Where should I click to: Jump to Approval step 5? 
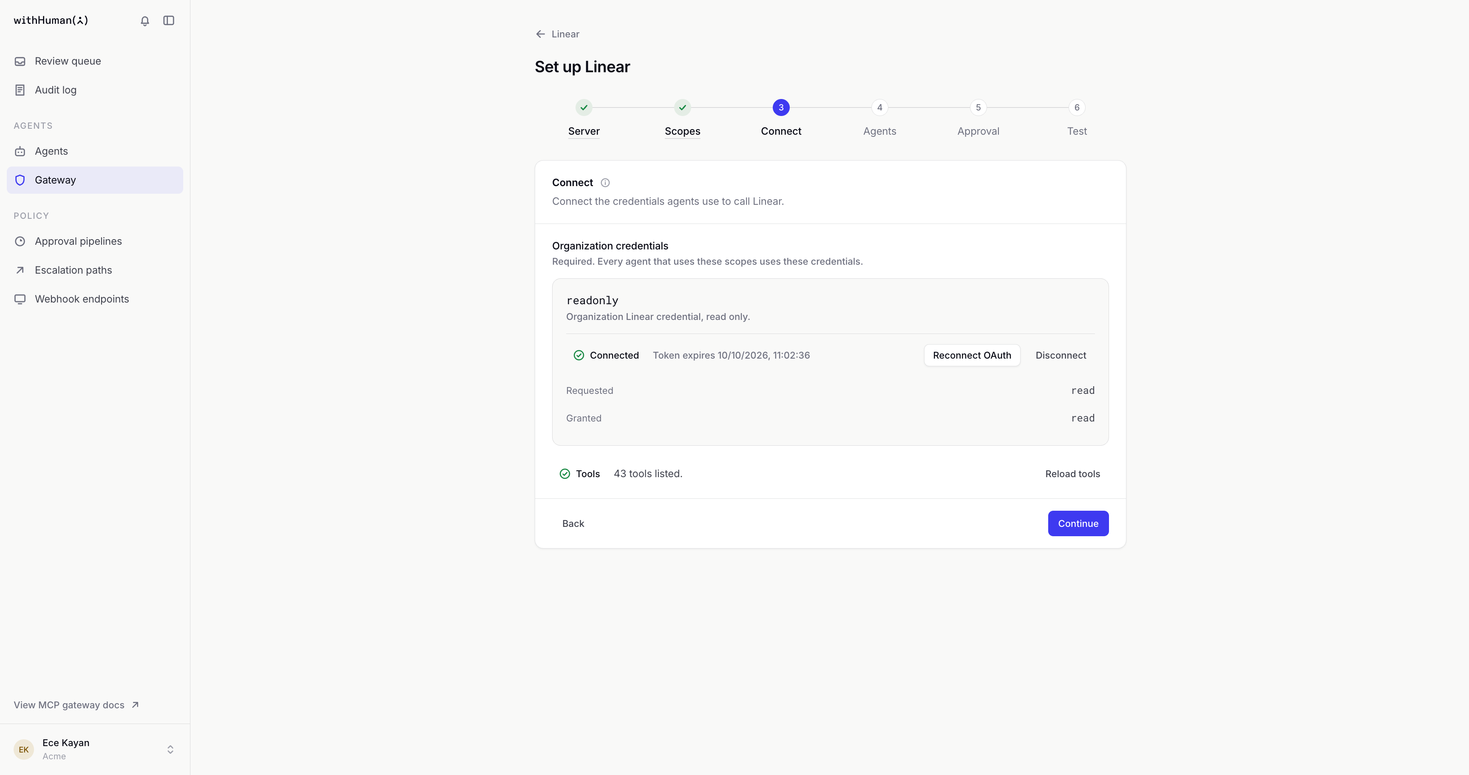pyautogui.click(x=978, y=119)
